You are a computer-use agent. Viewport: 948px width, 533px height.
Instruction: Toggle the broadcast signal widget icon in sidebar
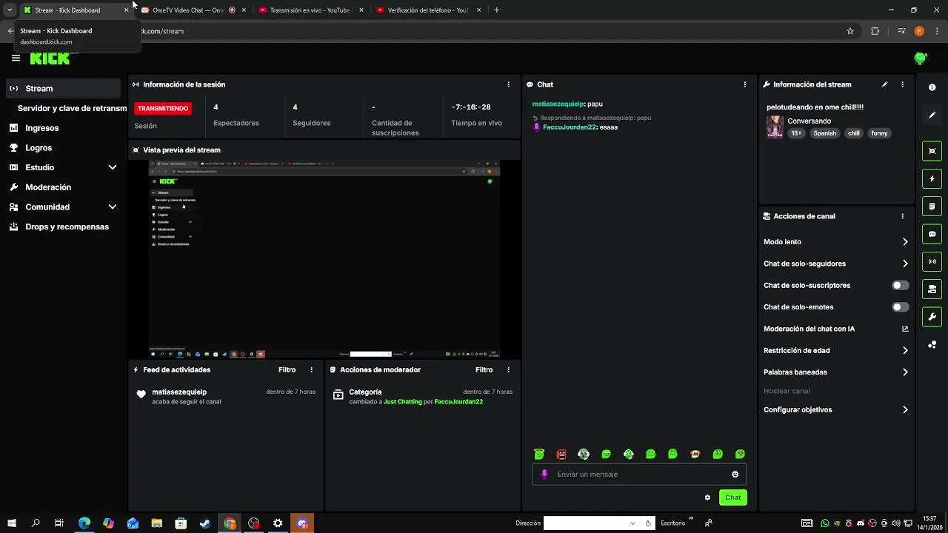click(x=932, y=261)
